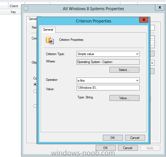Viewport: 166px width, 157px height.
Task: Click the All Windows 8 Systems Properties title icon
Action: pyautogui.click(x=26, y=8)
